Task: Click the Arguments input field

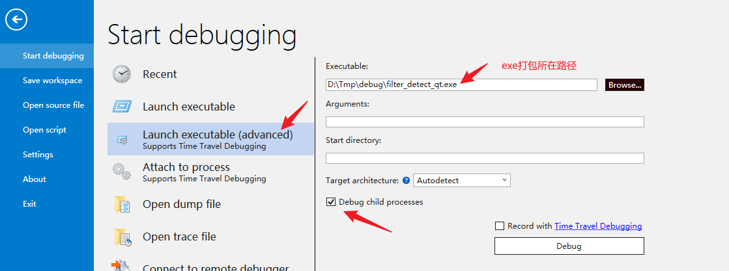Action: pyautogui.click(x=485, y=122)
